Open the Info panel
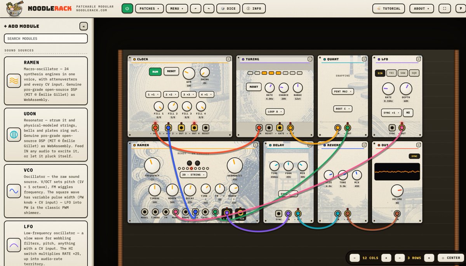This screenshot has height=266, width=466. click(254, 9)
